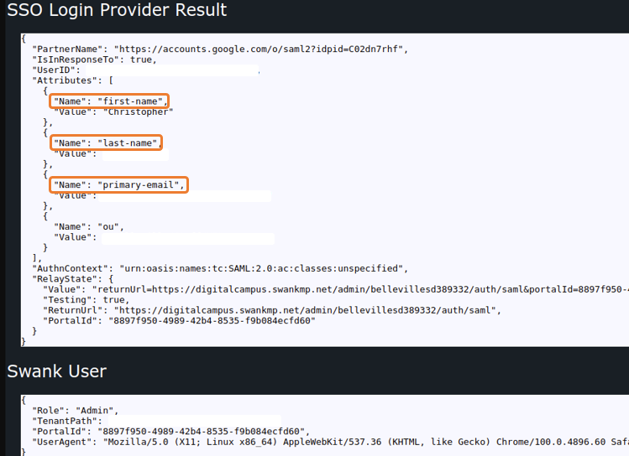Screen dimensions: 629x456
Task: Click the PartnerName Google accounts URL
Action: pos(260,49)
